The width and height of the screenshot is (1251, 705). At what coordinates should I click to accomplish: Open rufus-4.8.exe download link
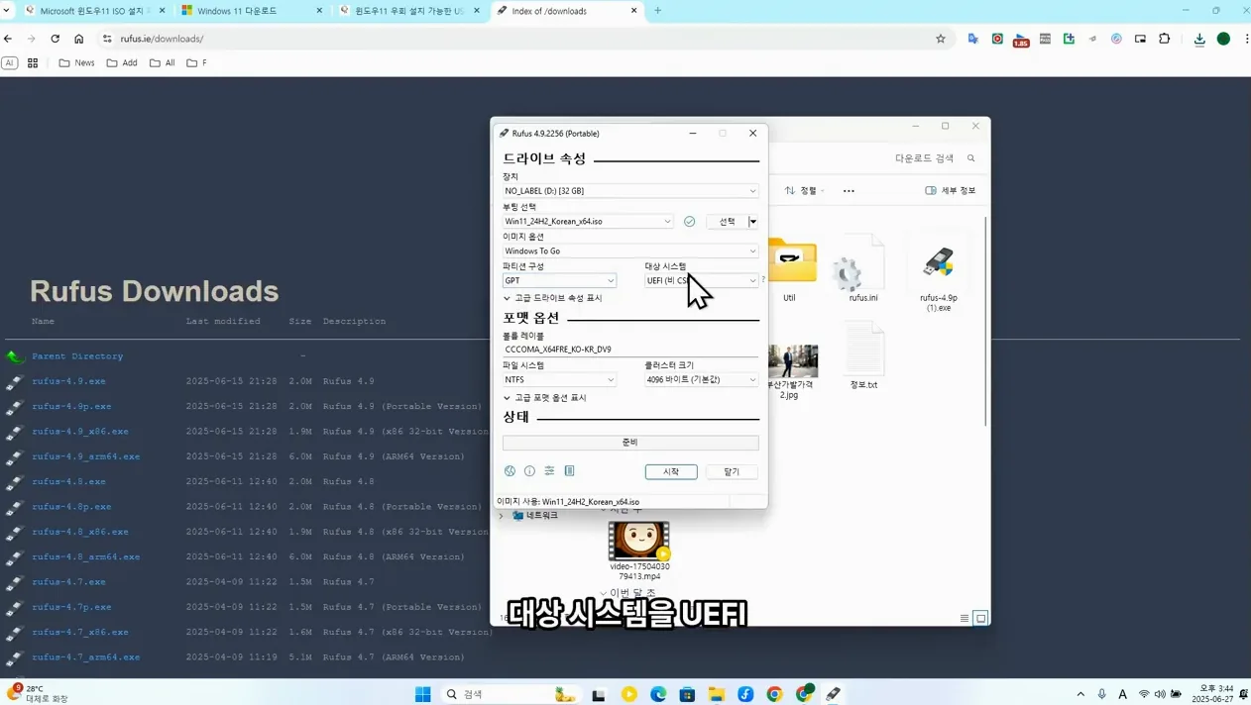(68, 481)
